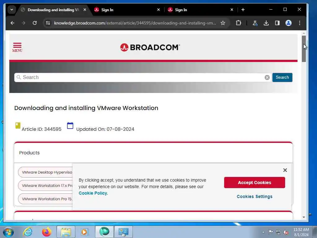Image resolution: width=317 pixels, height=238 pixels.
Task: Open the clock showing 11:52 AM
Action: [x=301, y=232]
